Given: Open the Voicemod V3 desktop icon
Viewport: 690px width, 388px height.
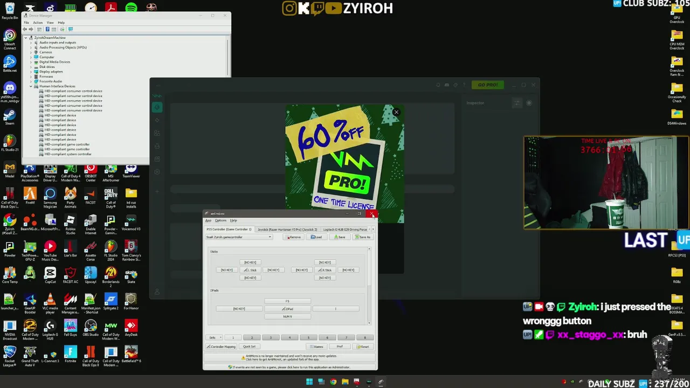Looking at the screenshot, I should [131, 221].
